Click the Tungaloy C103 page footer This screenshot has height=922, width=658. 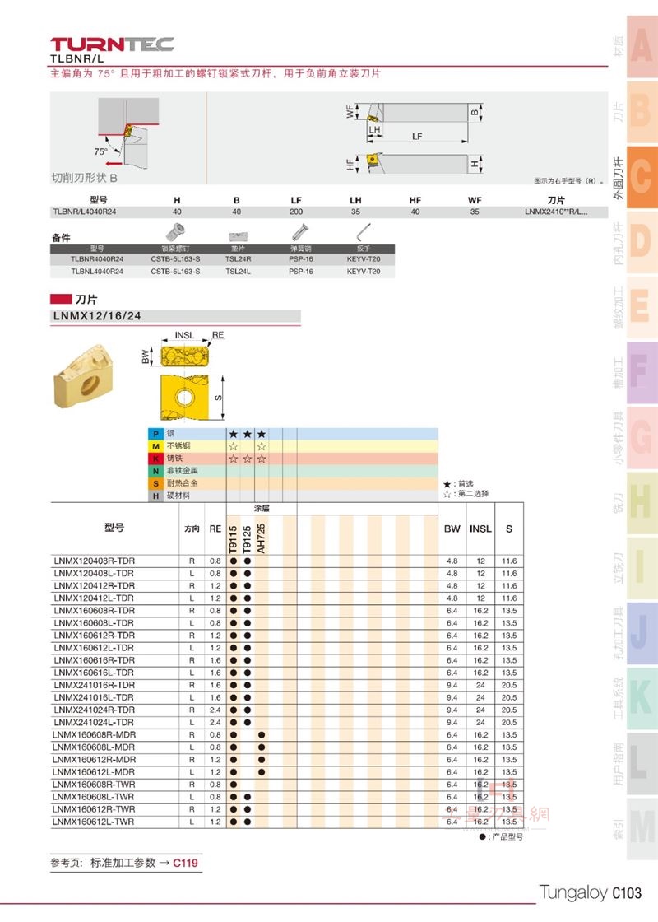[x=590, y=892]
